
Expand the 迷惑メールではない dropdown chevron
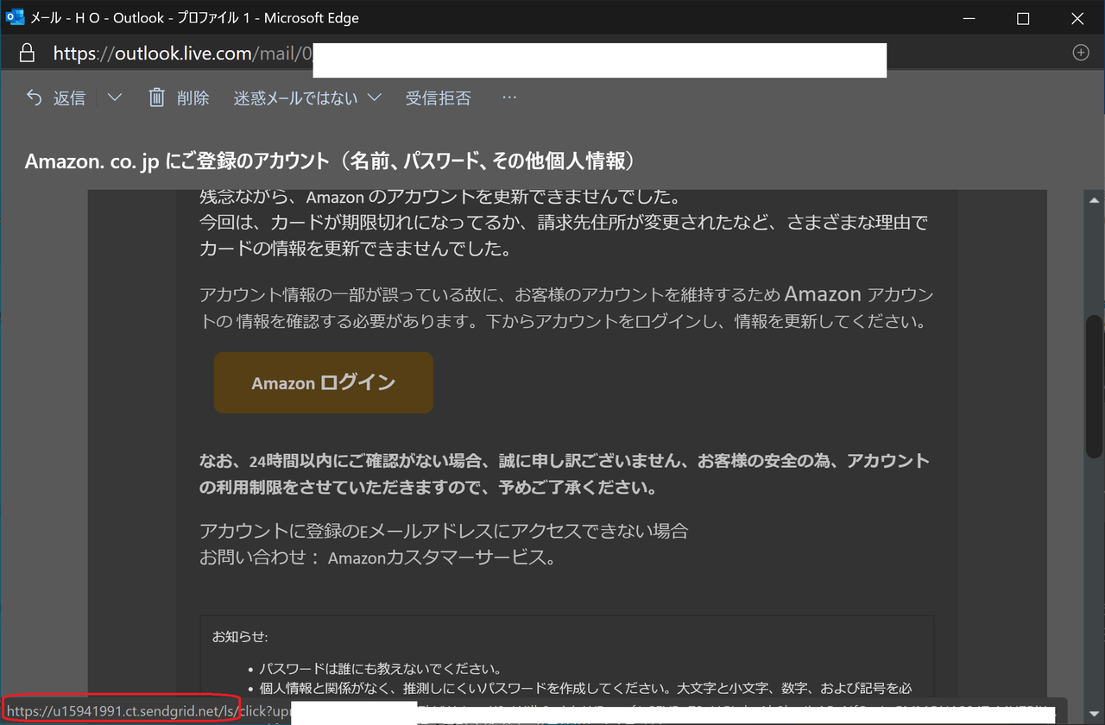tap(374, 98)
